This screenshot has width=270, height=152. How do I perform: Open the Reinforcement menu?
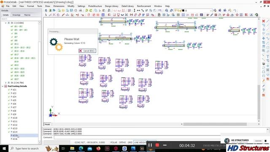(x=144, y=6)
